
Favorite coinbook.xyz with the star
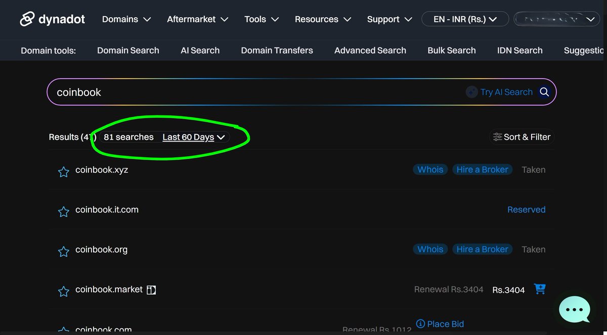pyautogui.click(x=63, y=172)
